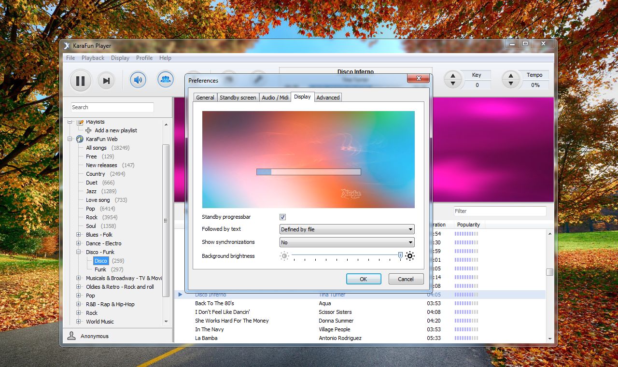Select the Jazz category
The height and width of the screenshot is (367, 618).
91,191
